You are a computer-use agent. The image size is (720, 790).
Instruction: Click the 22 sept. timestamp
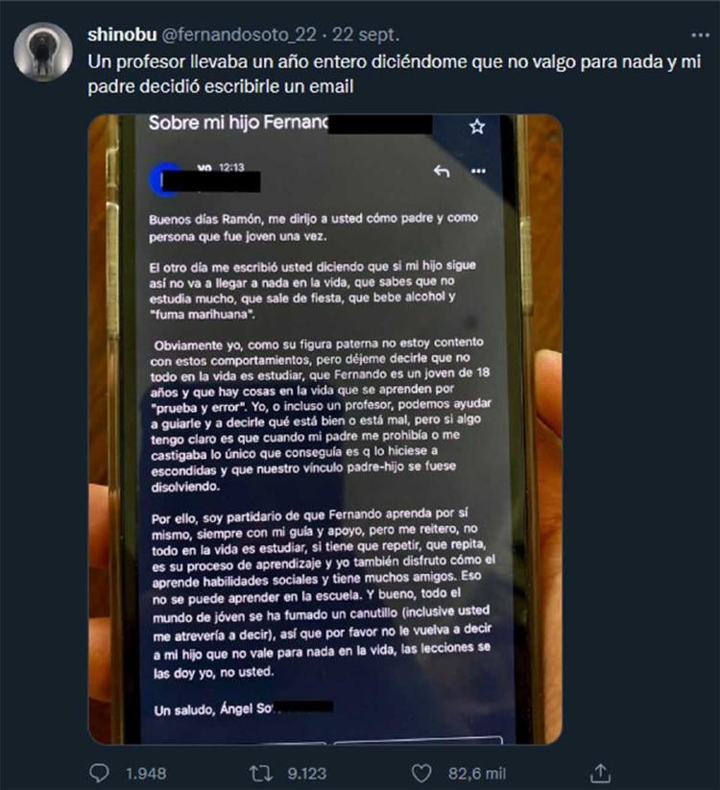(x=366, y=35)
